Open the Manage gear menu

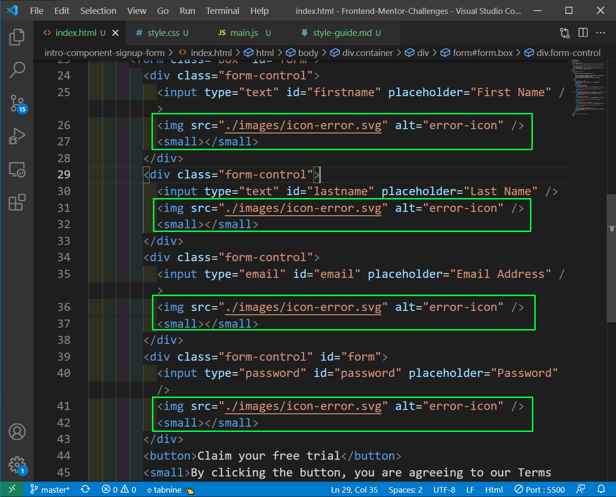point(17,465)
